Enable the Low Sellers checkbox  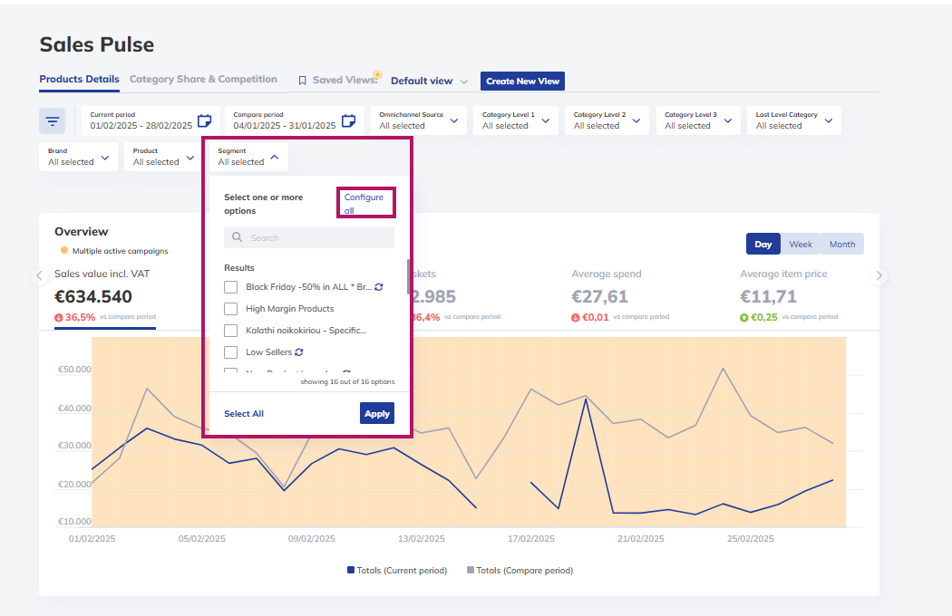click(x=230, y=352)
